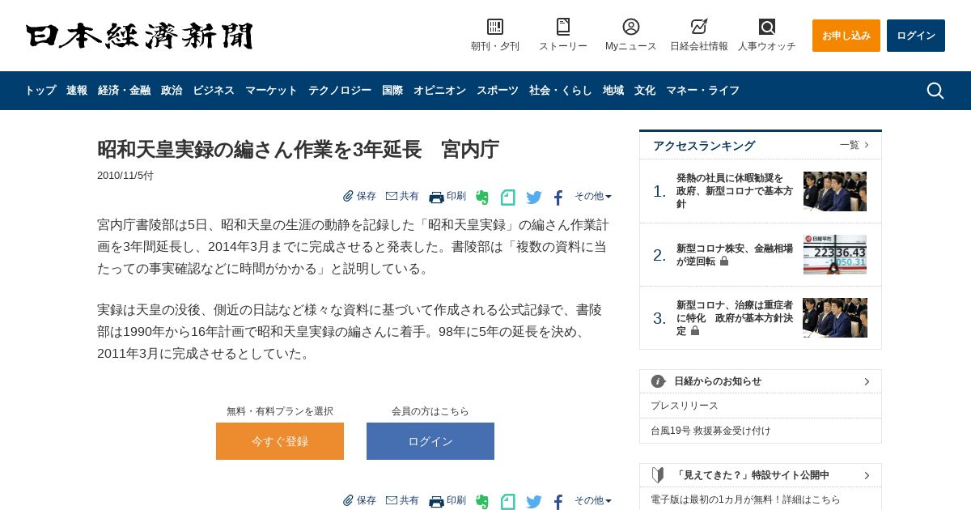Click the info icon beside 日経からのお知らせ

point(659,381)
